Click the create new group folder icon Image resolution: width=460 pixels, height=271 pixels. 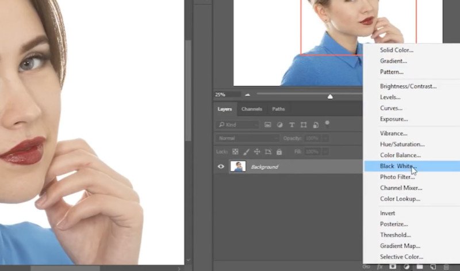coord(420,267)
